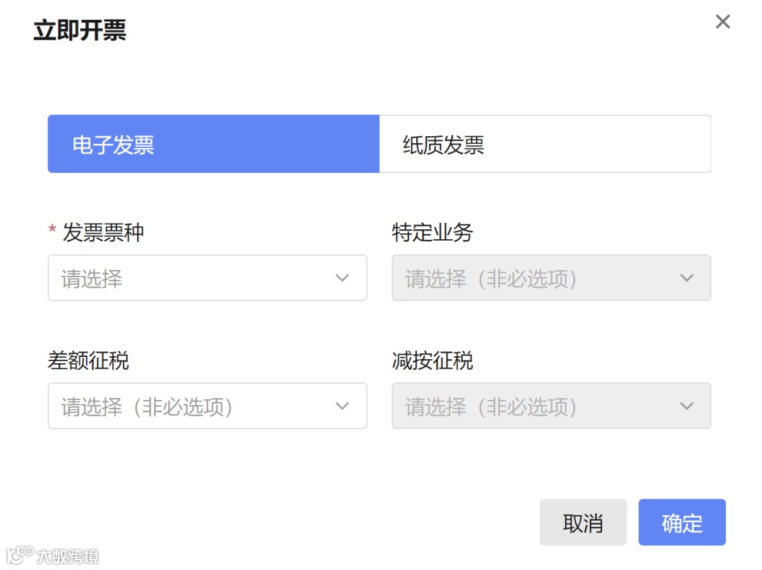The image size is (762, 570).
Task: Click the 立即开票 dialog title
Action: 80,31
